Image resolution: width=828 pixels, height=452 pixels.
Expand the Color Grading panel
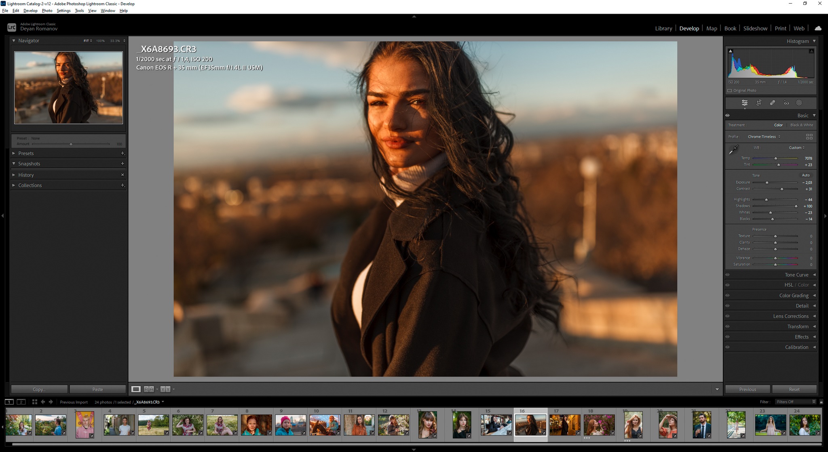tap(794, 296)
